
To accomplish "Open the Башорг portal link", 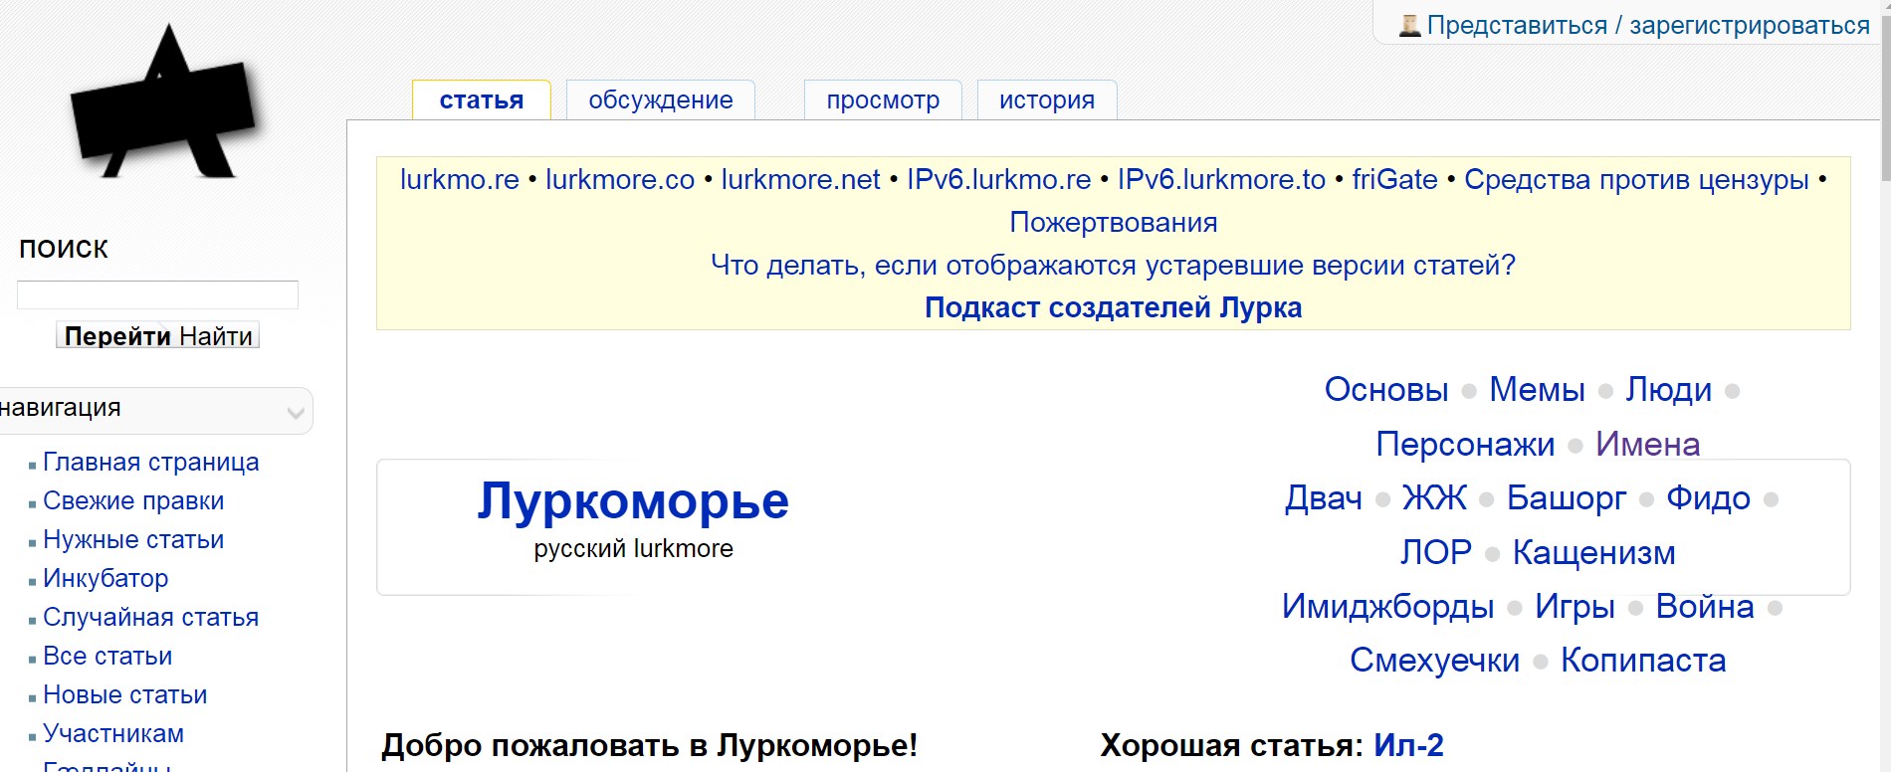I will 1567,497.
